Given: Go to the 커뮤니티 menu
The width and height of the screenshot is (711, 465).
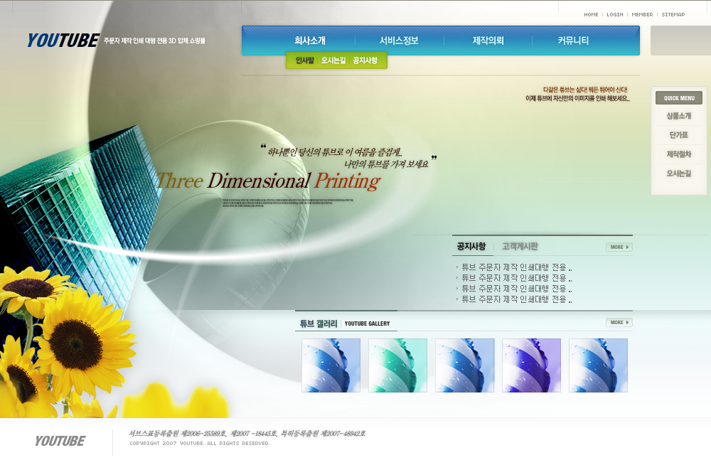Looking at the screenshot, I should pos(573,41).
